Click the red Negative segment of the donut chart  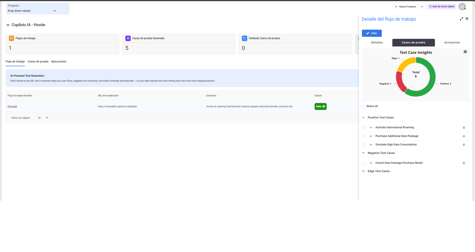400,82
